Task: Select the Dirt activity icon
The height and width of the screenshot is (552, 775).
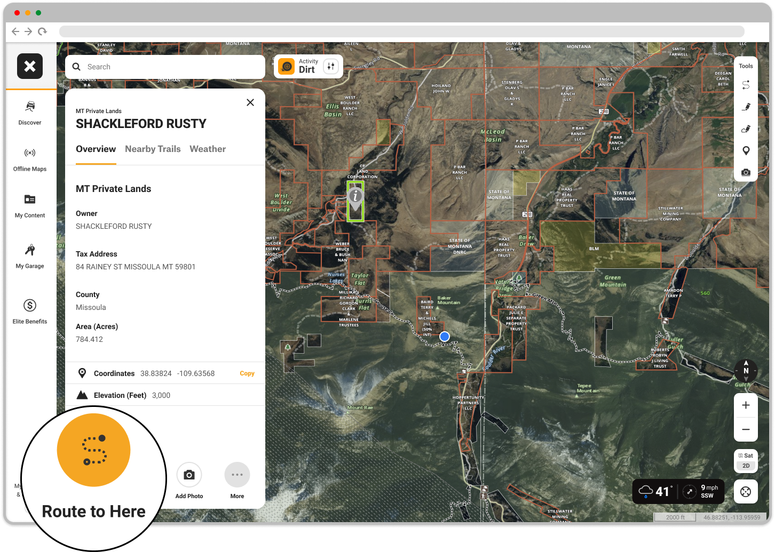Action: point(287,67)
